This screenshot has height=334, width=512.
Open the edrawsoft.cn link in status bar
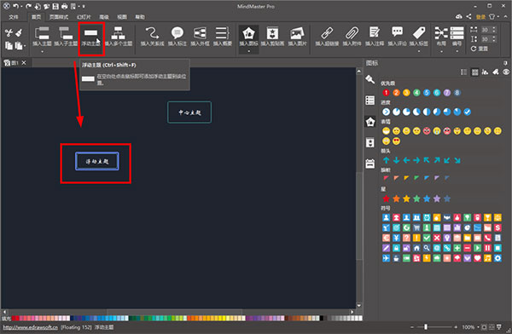31,327
